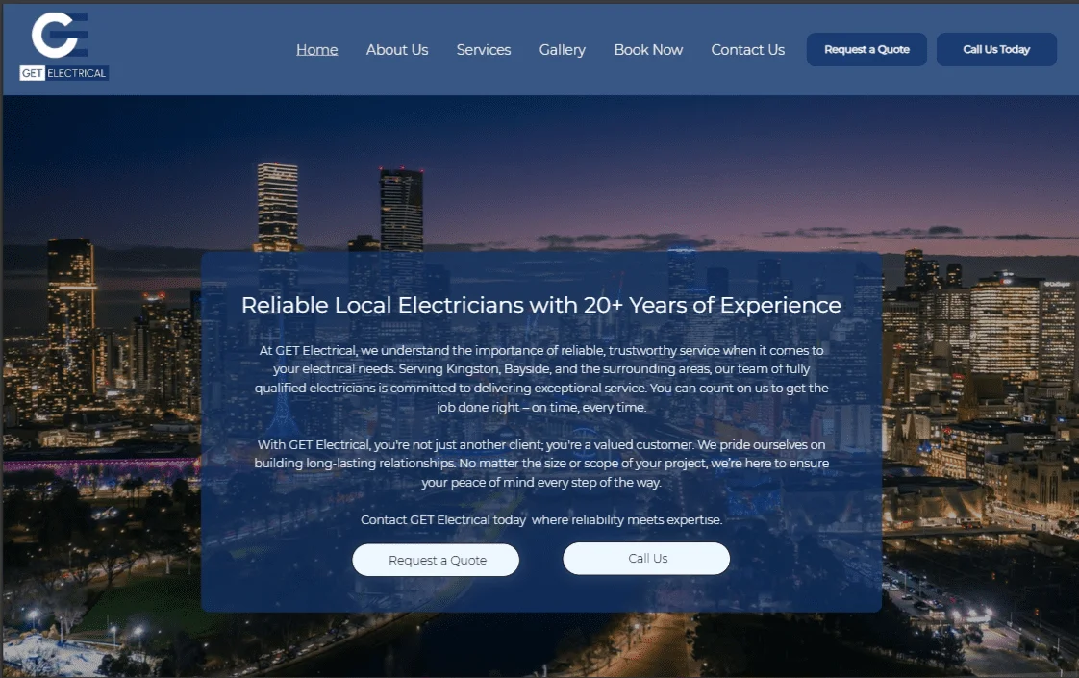The height and width of the screenshot is (678, 1079).
Task: Open the About Us page
Action: pyautogui.click(x=397, y=50)
